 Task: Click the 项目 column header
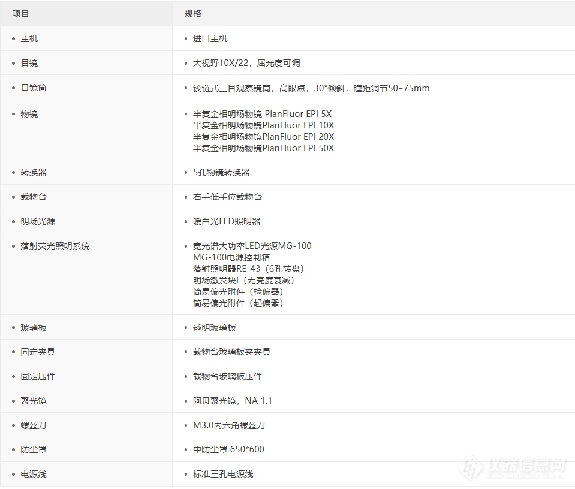[x=19, y=13]
